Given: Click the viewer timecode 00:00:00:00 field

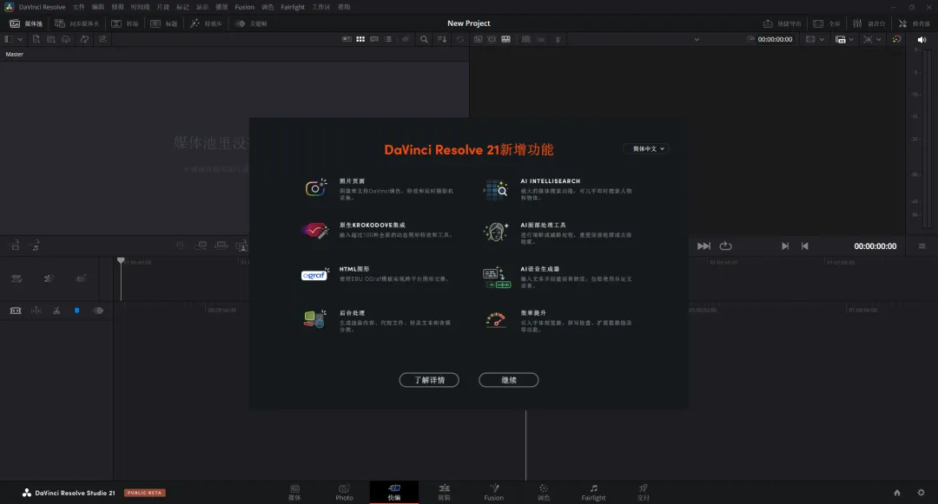Looking at the screenshot, I should [775, 39].
